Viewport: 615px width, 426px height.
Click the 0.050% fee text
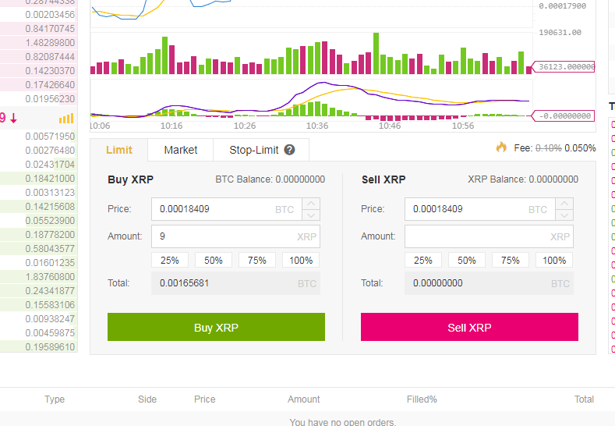(x=580, y=148)
